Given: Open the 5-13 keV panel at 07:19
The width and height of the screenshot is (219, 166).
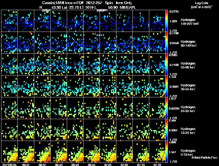Looking at the screenshot, I should coord(157,152).
